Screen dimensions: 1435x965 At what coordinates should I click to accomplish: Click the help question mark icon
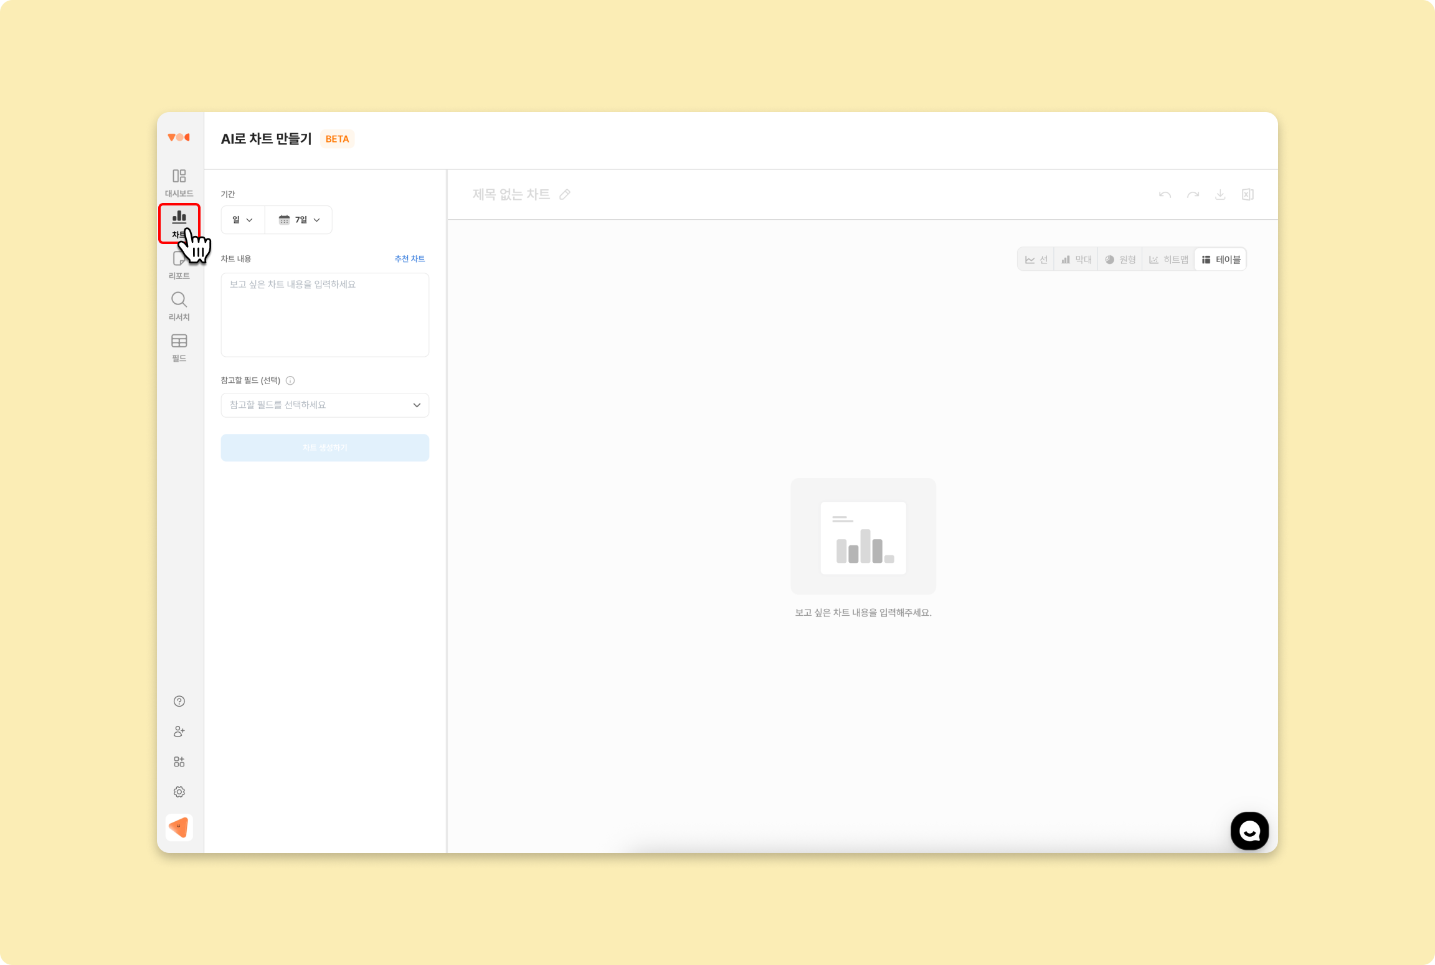coord(179,701)
